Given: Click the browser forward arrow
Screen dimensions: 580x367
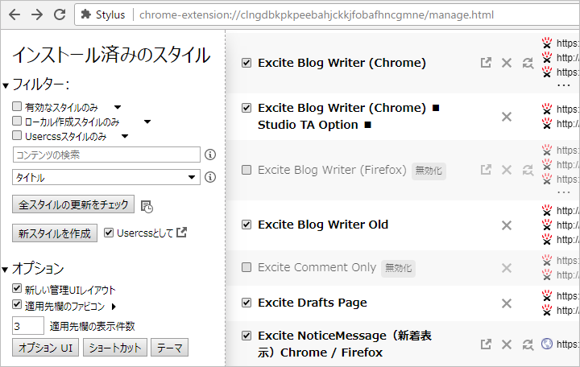Looking at the screenshot, I should 37,14.
